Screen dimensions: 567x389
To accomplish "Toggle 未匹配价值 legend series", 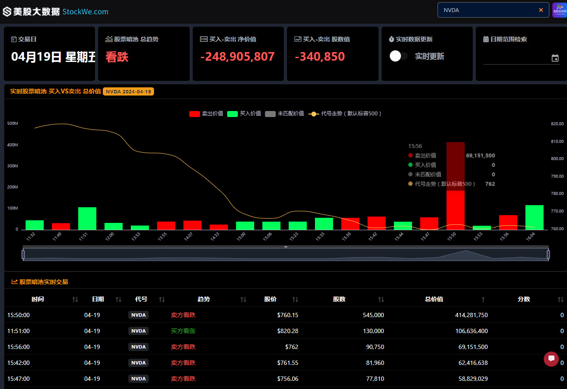I will coord(284,114).
